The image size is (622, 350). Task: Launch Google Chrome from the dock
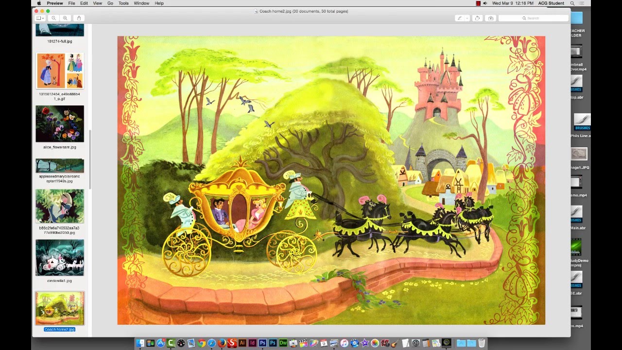tap(201, 343)
